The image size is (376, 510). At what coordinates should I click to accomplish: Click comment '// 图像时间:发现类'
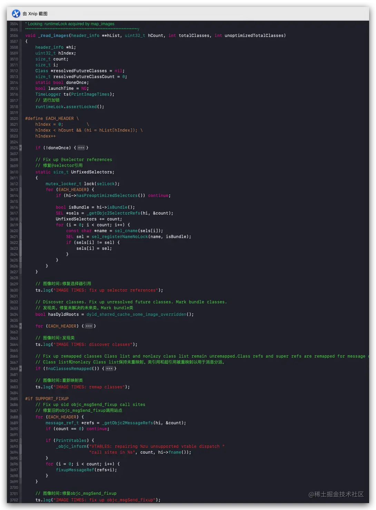tap(55, 338)
